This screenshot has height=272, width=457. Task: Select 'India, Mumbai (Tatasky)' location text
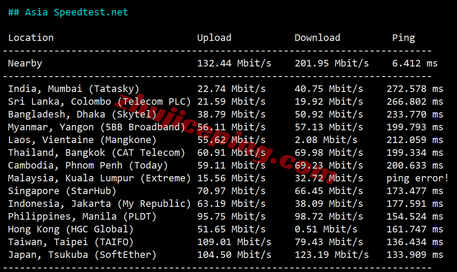click(74, 89)
